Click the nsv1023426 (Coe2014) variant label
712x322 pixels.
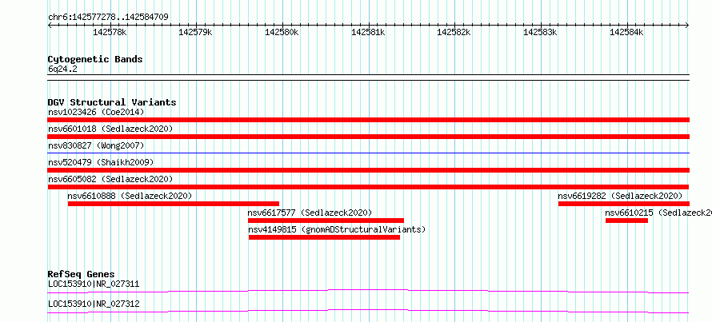click(96, 112)
